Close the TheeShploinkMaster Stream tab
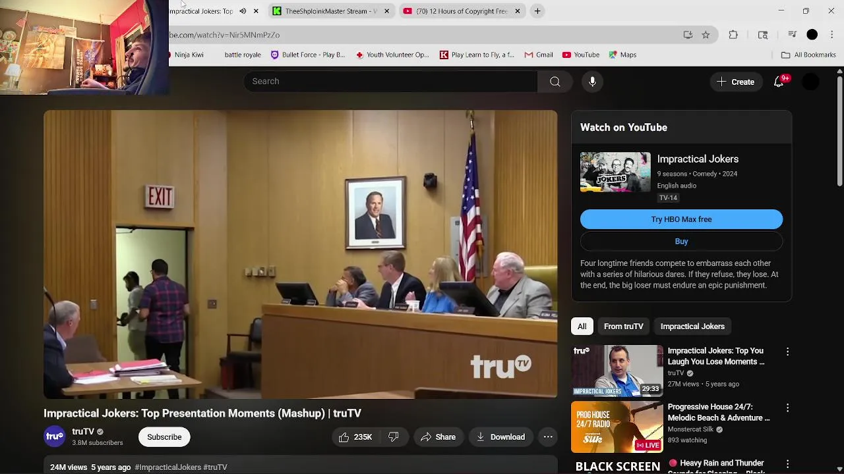844x474 pixels. coord(386,11)
